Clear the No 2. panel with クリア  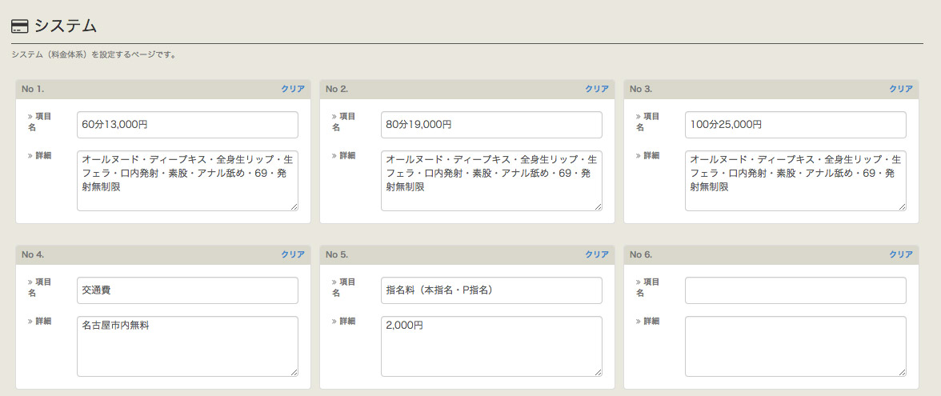pyautogui.click(x=597, y=89)
